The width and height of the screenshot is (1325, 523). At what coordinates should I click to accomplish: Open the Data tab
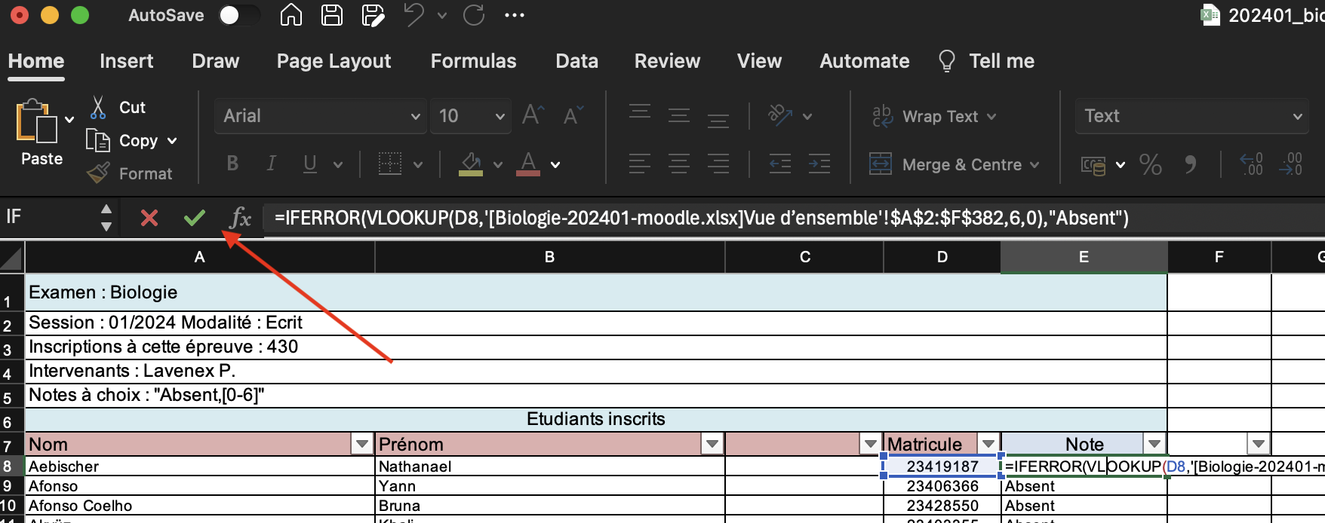pos(576,61)
